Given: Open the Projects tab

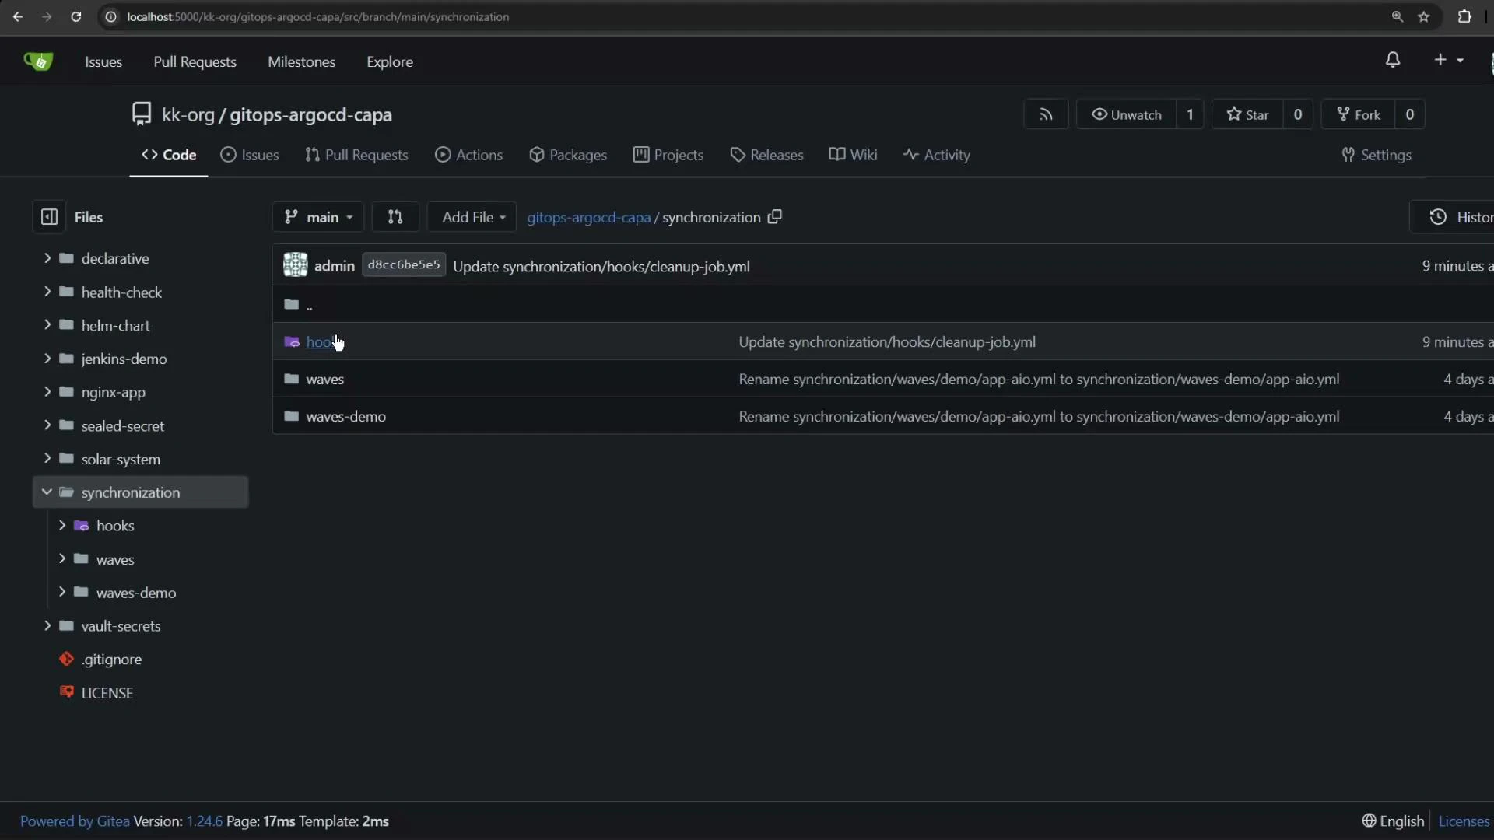Looking at the screenshot, I should 668,155.
